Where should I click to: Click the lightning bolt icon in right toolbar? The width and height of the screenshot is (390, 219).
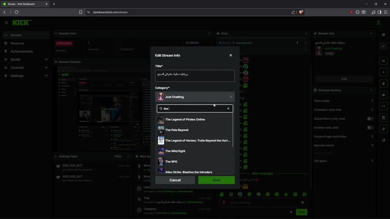[384, 72]
